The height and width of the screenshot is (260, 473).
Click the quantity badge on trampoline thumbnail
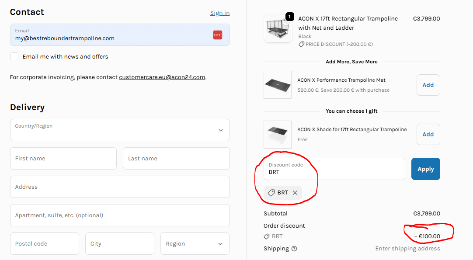point(289,16)
